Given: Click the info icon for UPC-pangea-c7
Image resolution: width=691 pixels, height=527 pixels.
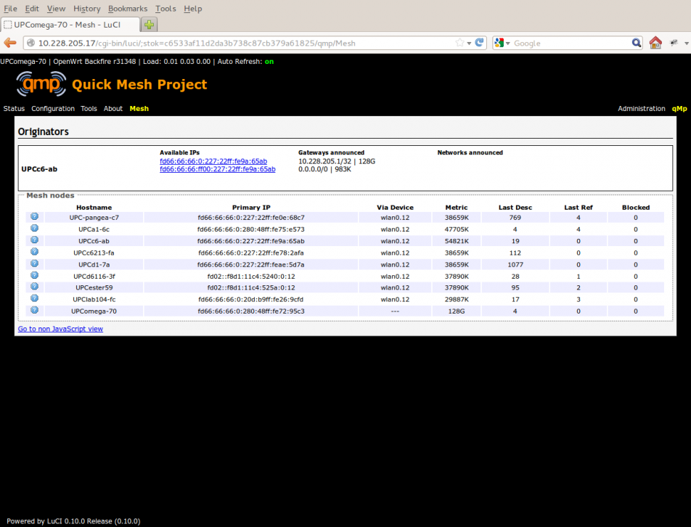Looking at the screenshot, I should pyautogui.click(x=34, y=216).
